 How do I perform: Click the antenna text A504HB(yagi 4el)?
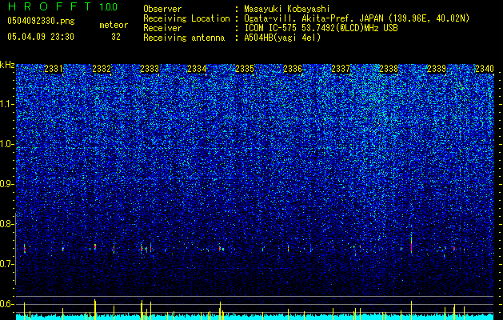point(282,38)
